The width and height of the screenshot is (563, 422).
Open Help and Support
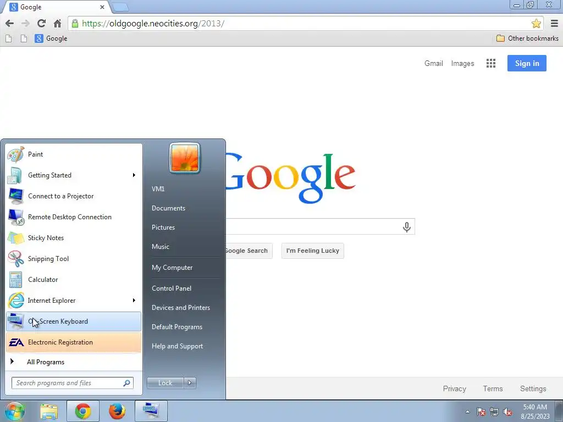click(177, 346)
